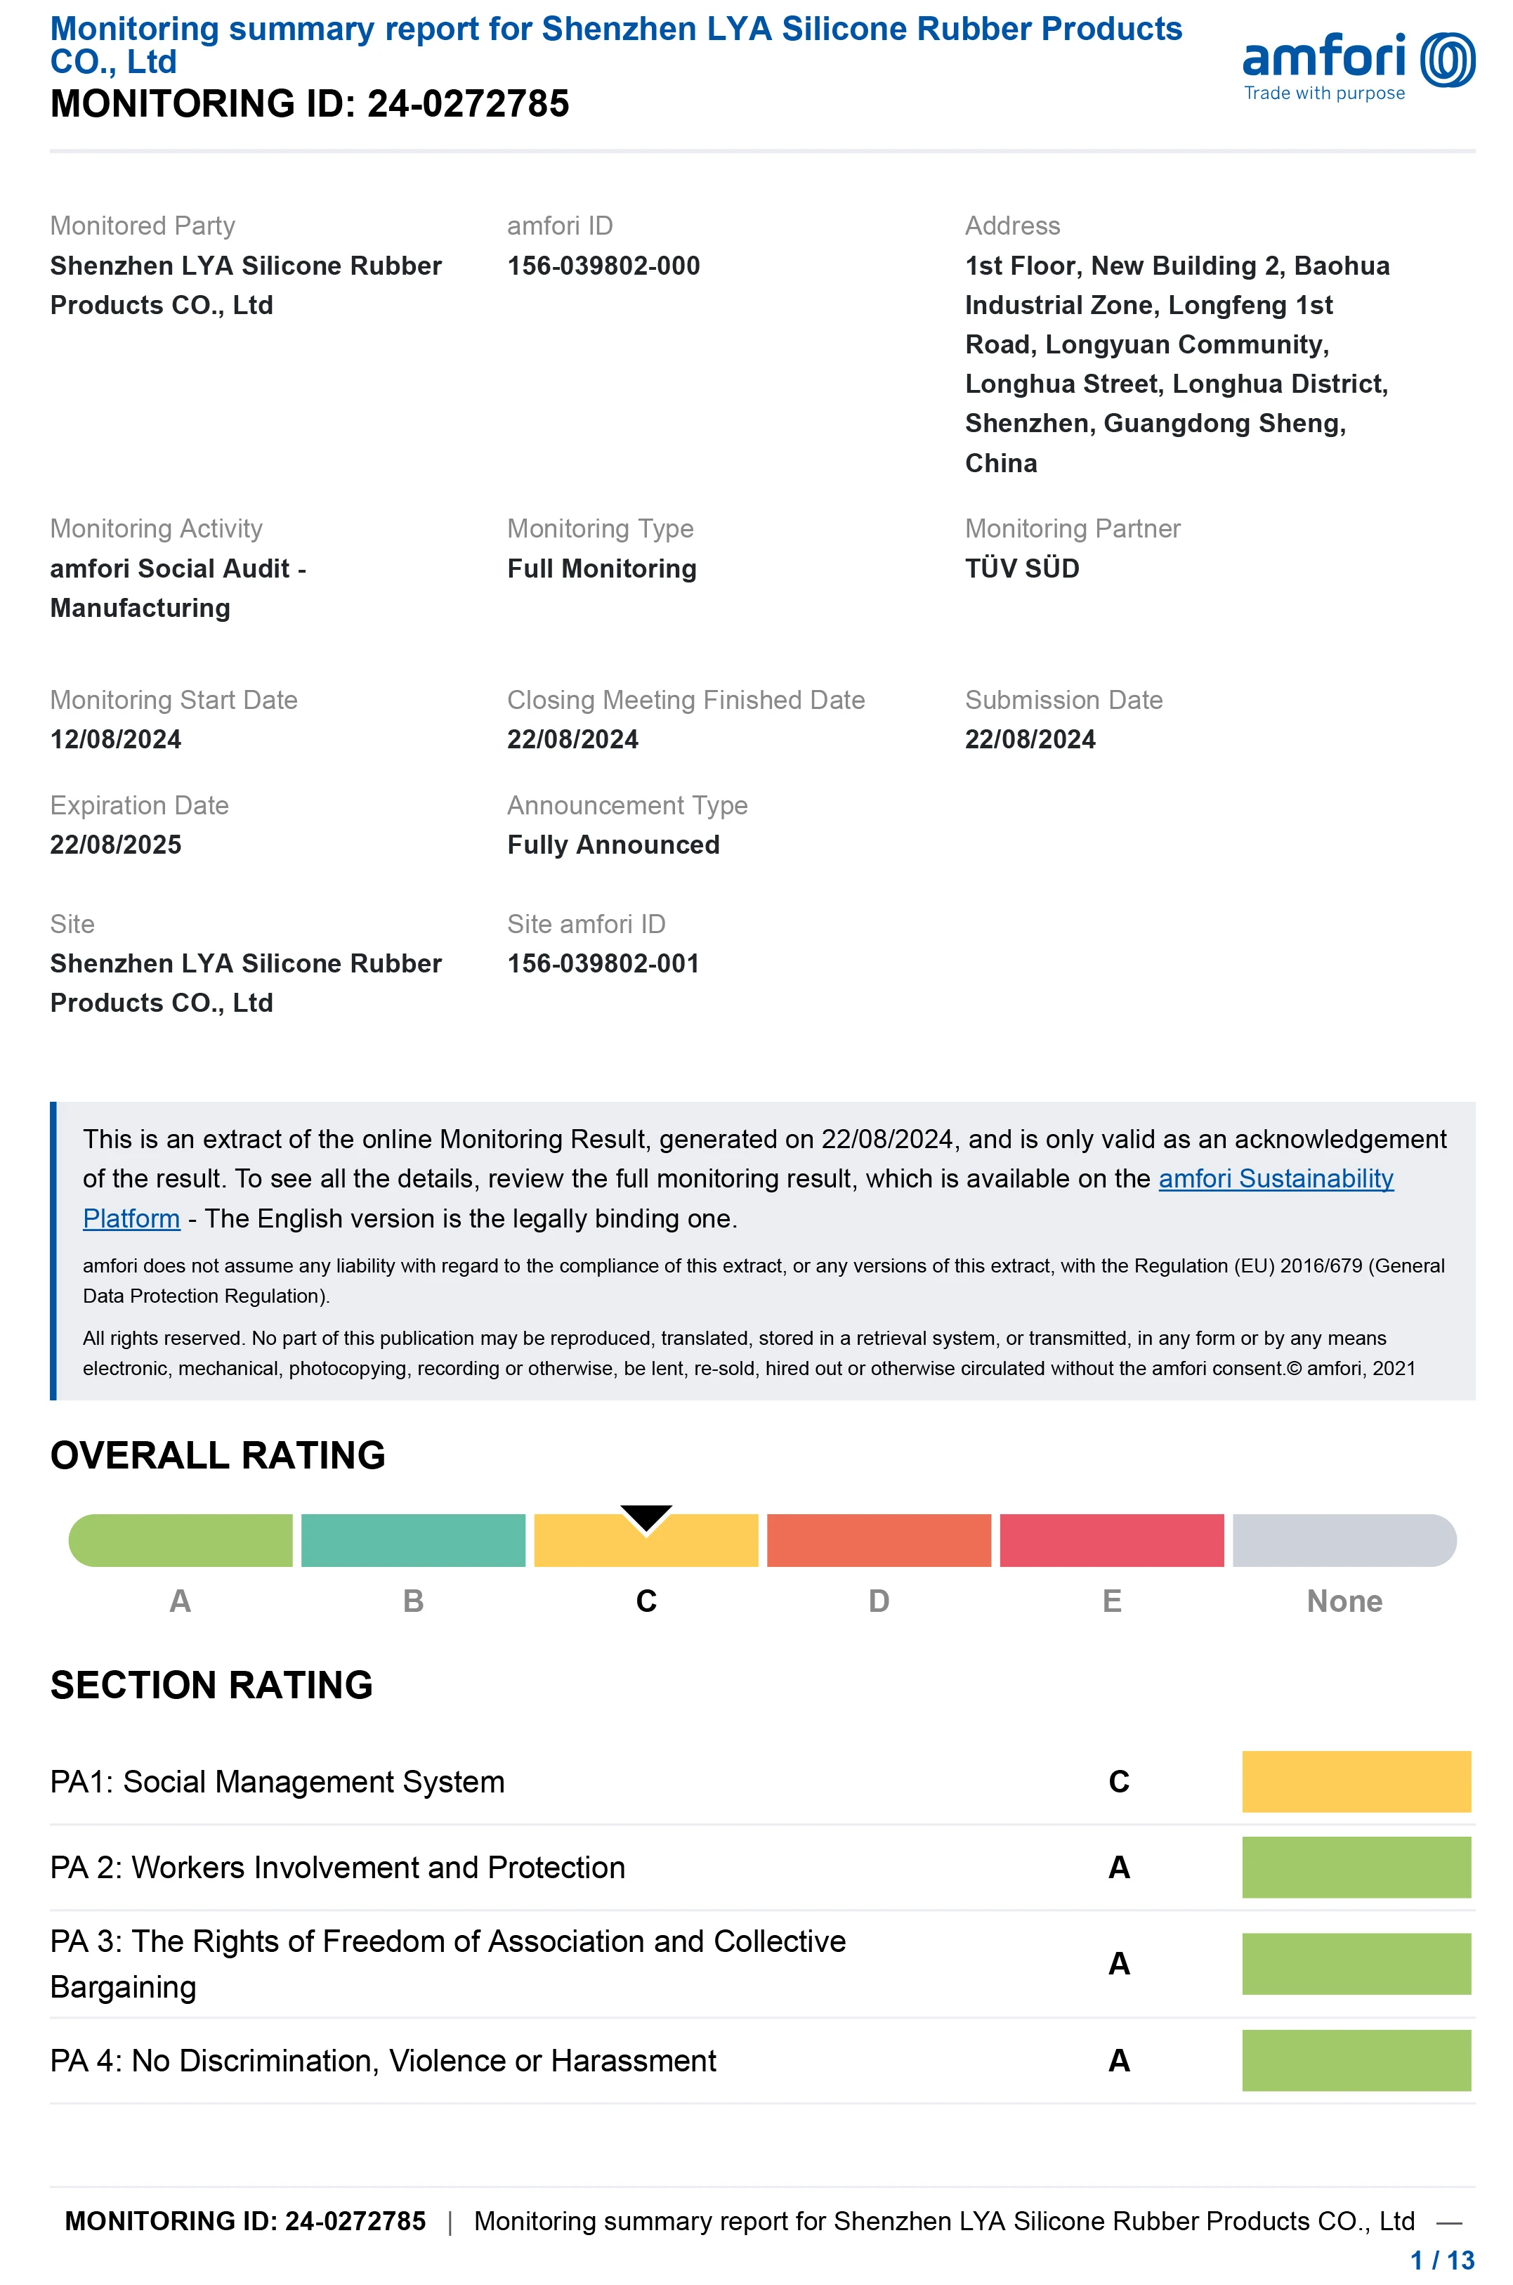This screenshot has height=2285, width=1513.
Task: Select the green A segment of the overall rating bar
Action: (181, 1540)
